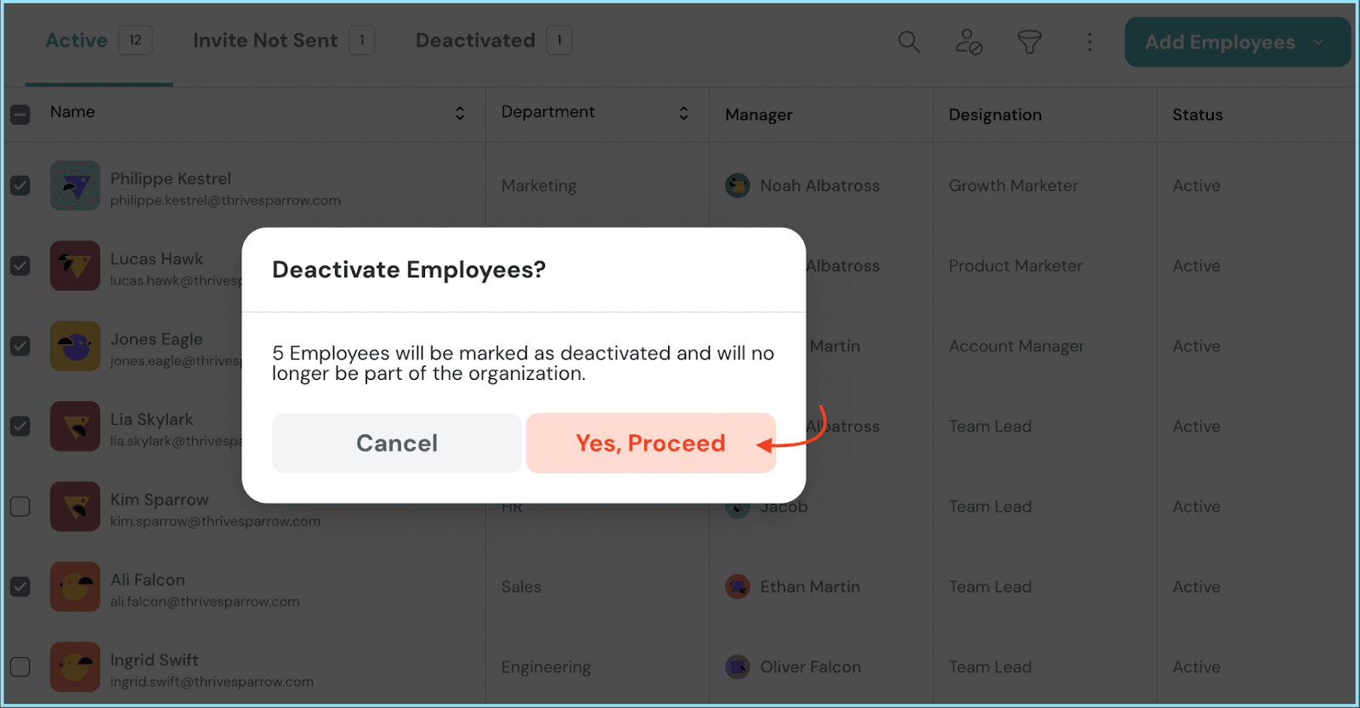
Task: Click Philippe Kestrel's avatar icon
Action: [75, 186]
